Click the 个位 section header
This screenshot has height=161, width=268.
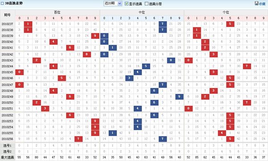pos(226,13)
